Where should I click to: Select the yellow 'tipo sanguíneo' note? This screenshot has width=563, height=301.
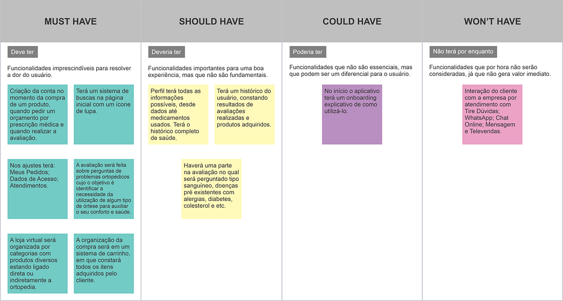pos(211,189)
